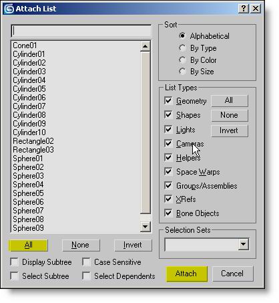
Task: Click the 3ds Max logo icon in title bar
Action: coord(9,9)
